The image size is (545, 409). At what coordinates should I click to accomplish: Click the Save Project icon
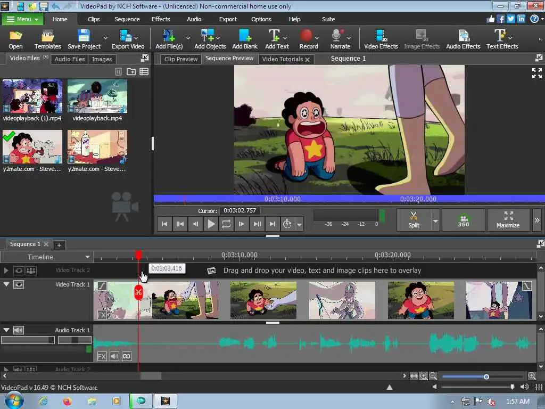[x=84, y=39]
